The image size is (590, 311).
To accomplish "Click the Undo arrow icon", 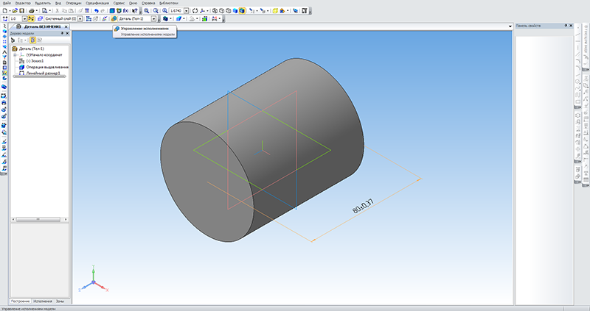I will click(97, 11).
